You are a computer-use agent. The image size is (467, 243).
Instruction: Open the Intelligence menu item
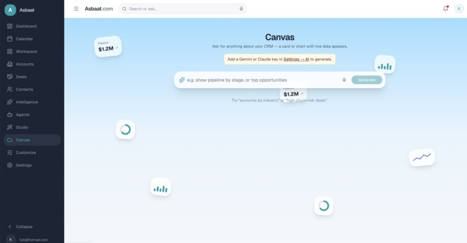[32, 102]
